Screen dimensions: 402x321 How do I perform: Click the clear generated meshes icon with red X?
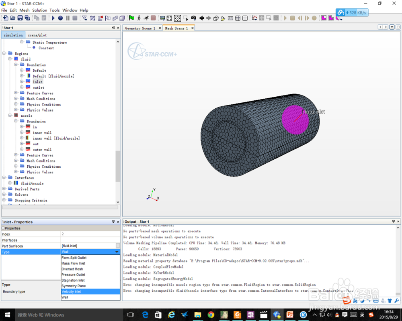tap(100, 18)
